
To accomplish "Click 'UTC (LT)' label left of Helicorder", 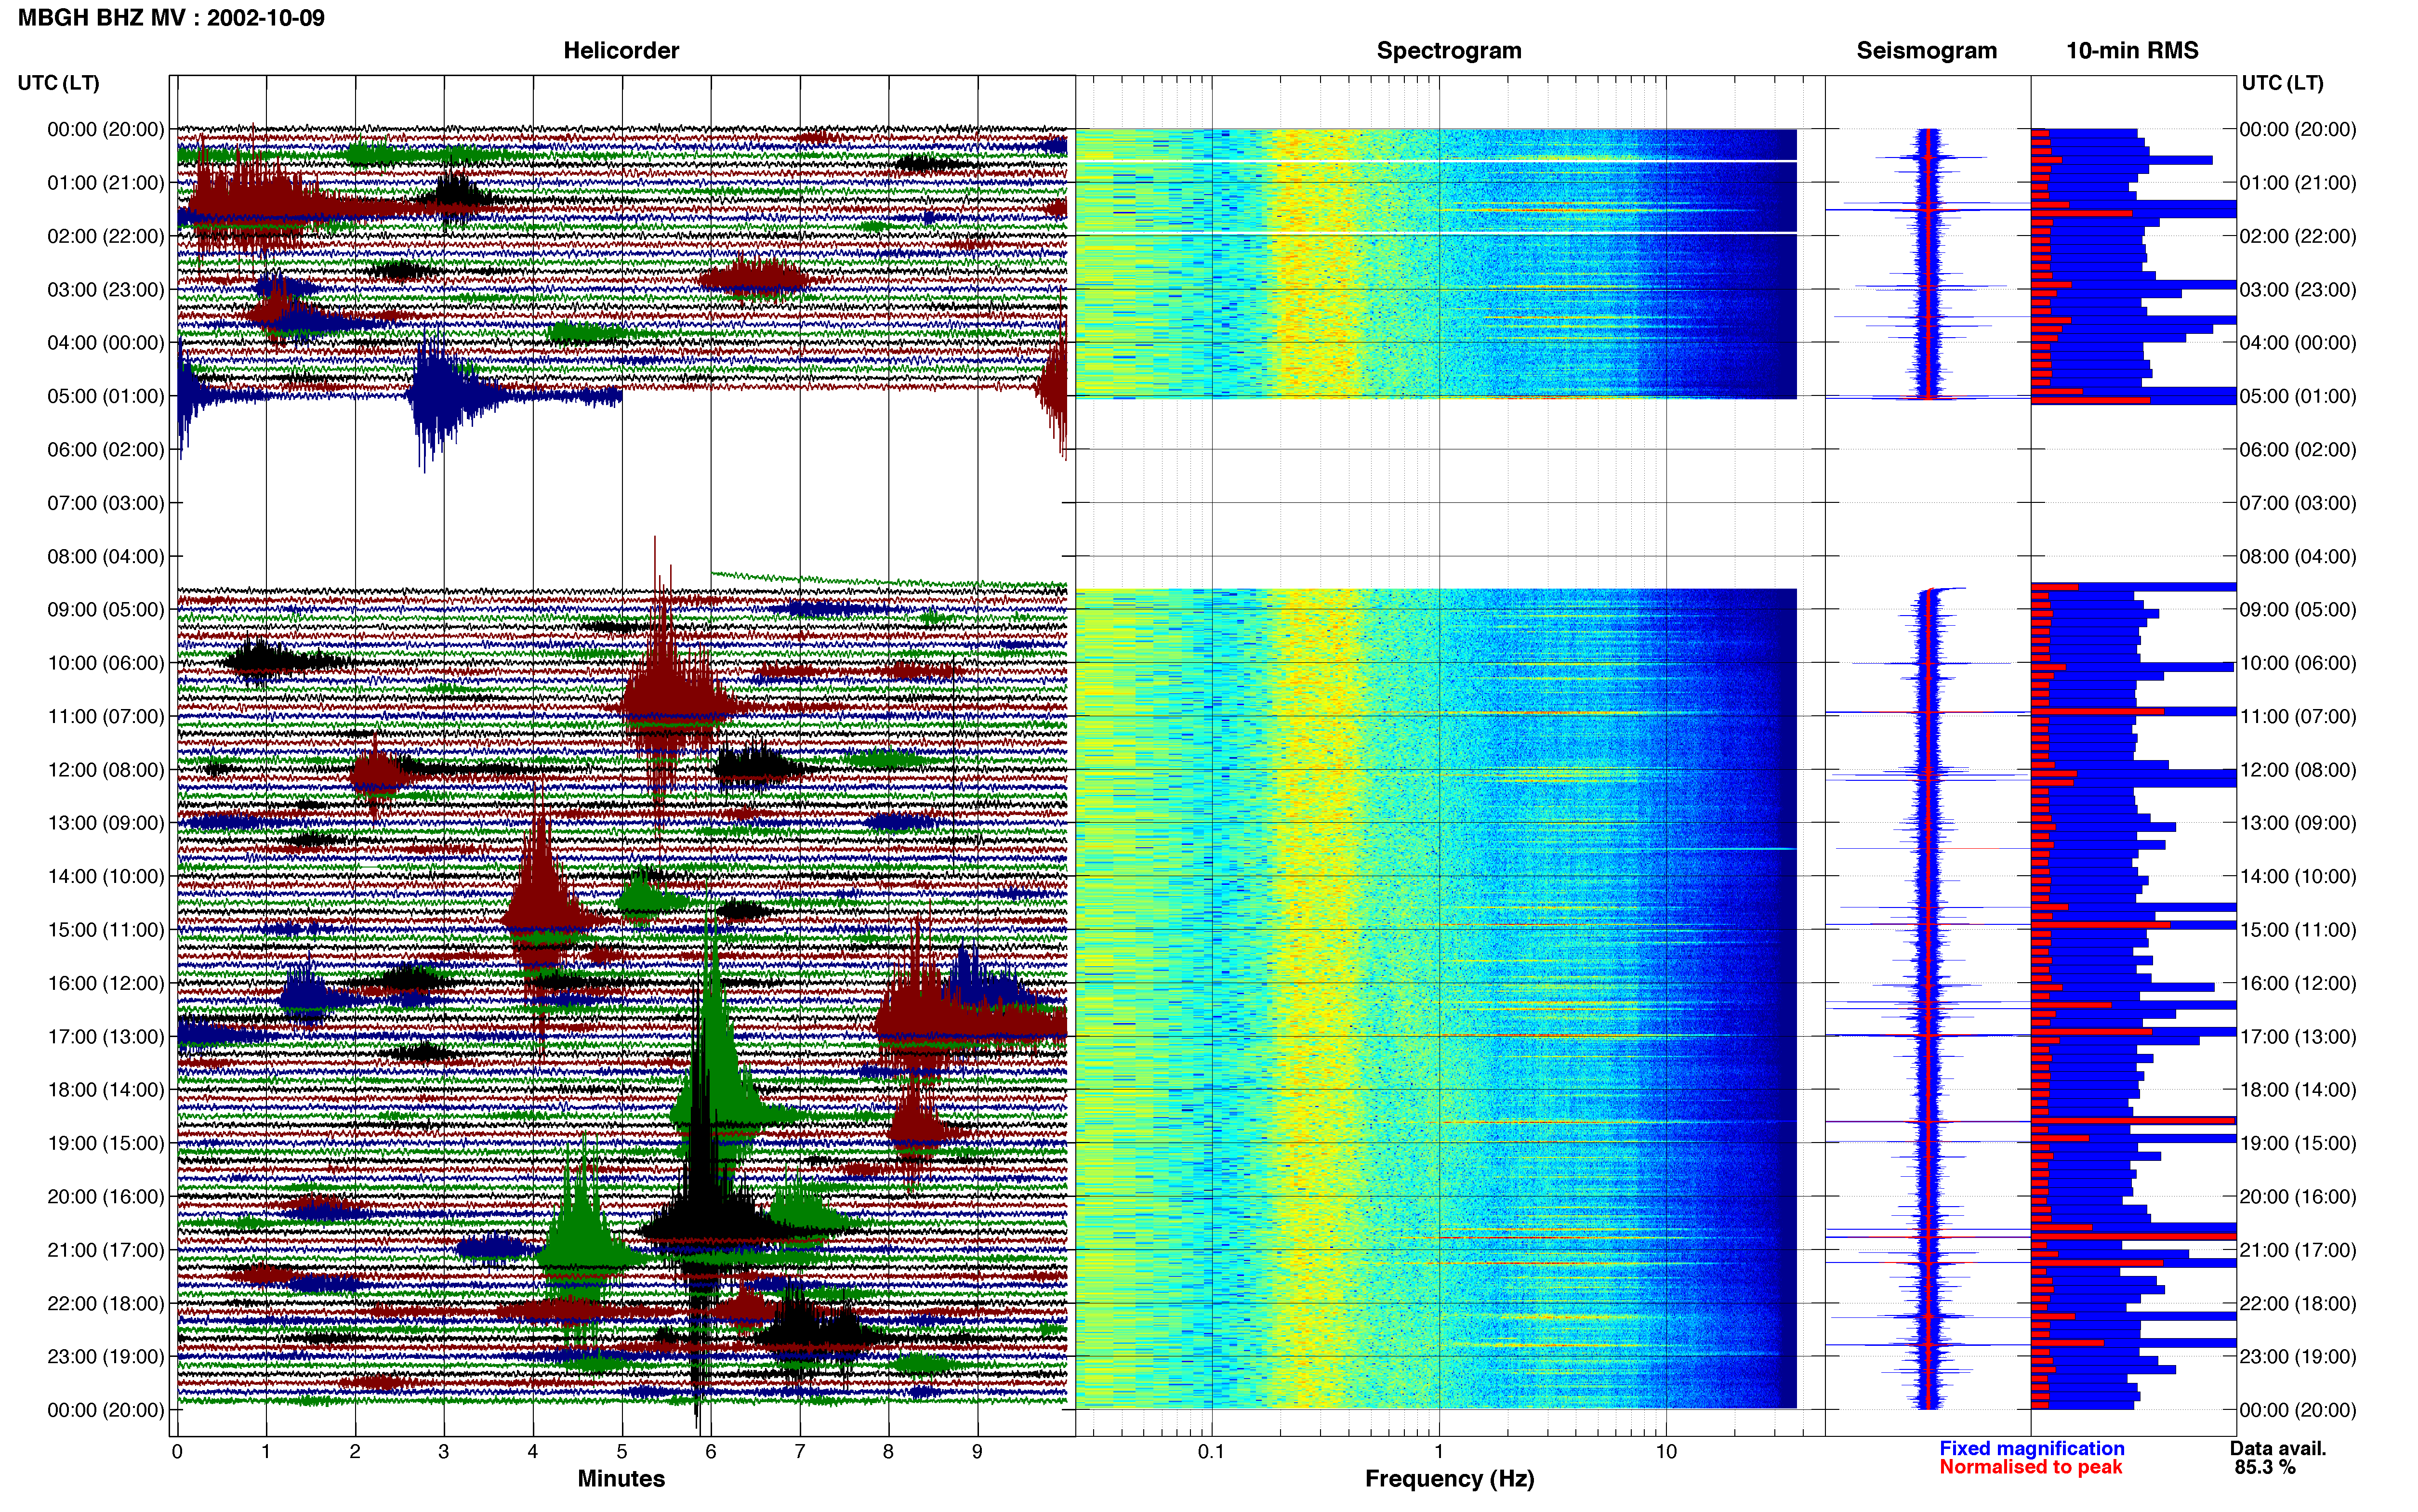I will [58, 83].
